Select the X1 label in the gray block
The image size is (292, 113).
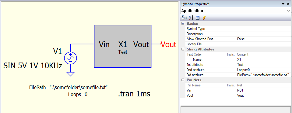click(x=123, y=44)
